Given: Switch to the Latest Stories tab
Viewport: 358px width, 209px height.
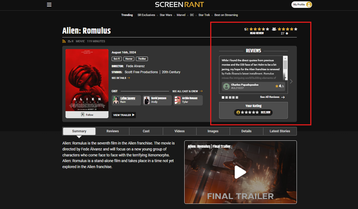Looking at the screenshot, I should point(280,131).
